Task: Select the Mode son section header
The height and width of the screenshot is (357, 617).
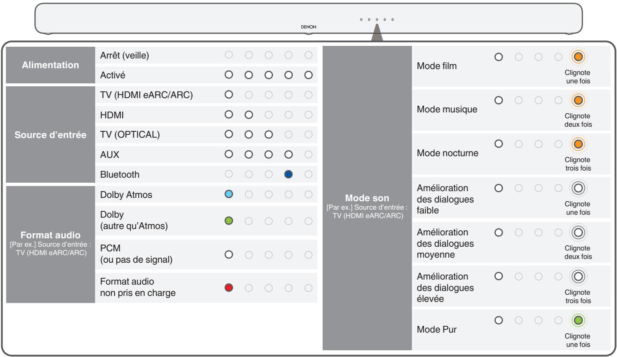Action: click(367, 198)
